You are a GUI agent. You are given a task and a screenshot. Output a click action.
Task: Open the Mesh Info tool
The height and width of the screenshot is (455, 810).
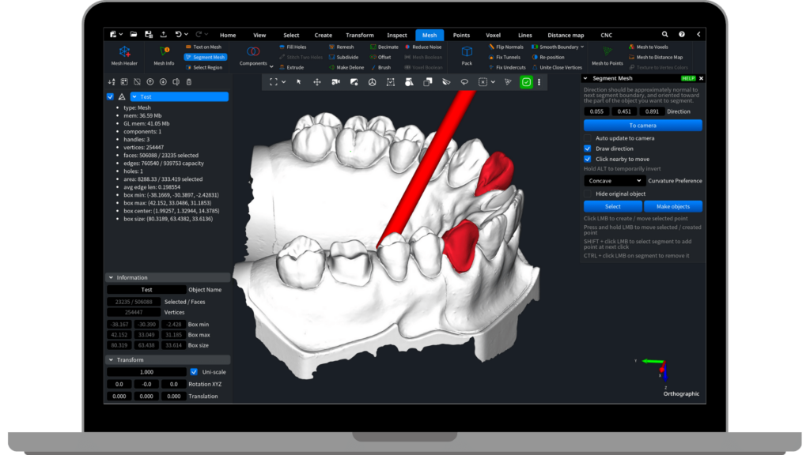(164, 52)
